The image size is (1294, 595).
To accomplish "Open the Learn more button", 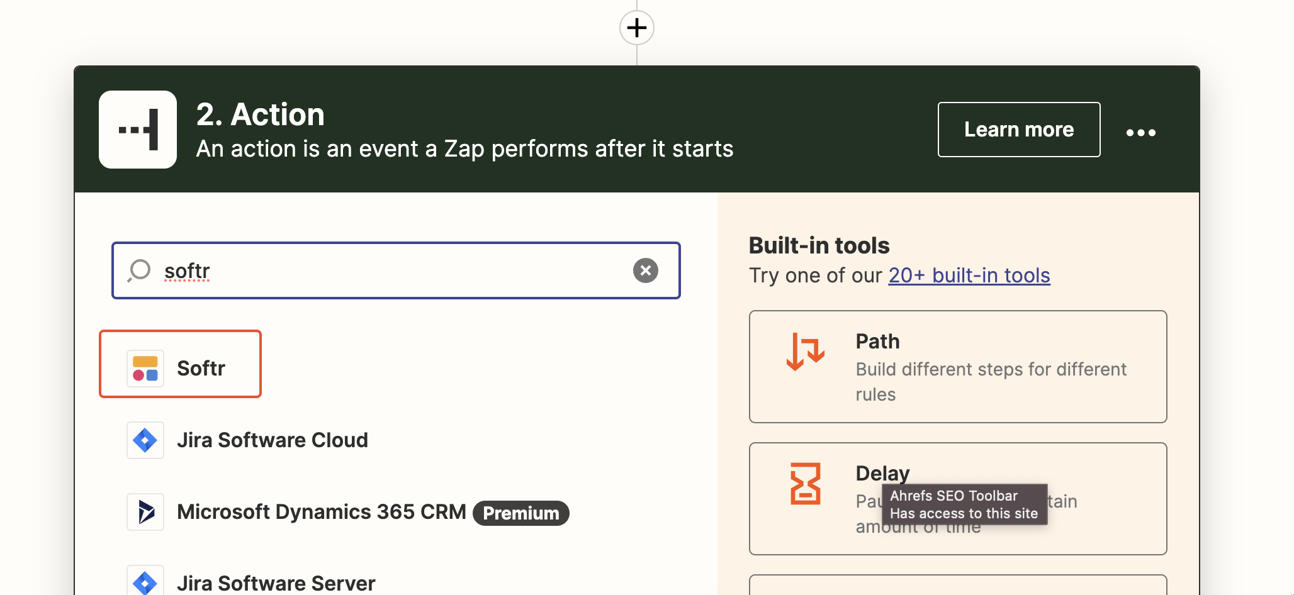I will click(x=1019, y=130).
